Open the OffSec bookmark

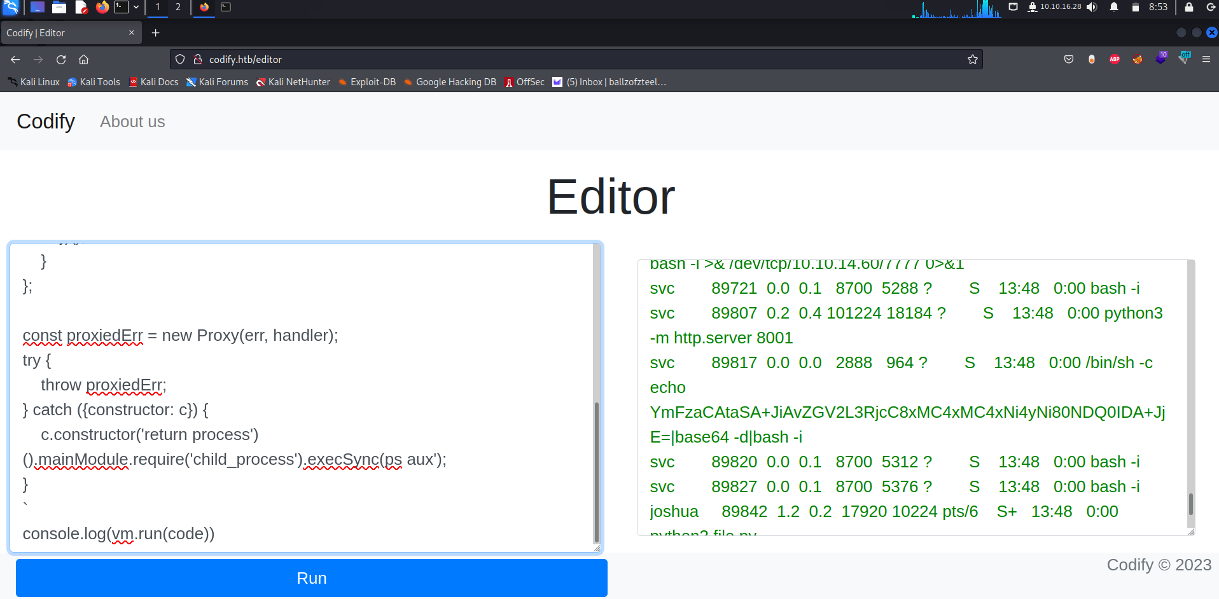pos(524,82)
